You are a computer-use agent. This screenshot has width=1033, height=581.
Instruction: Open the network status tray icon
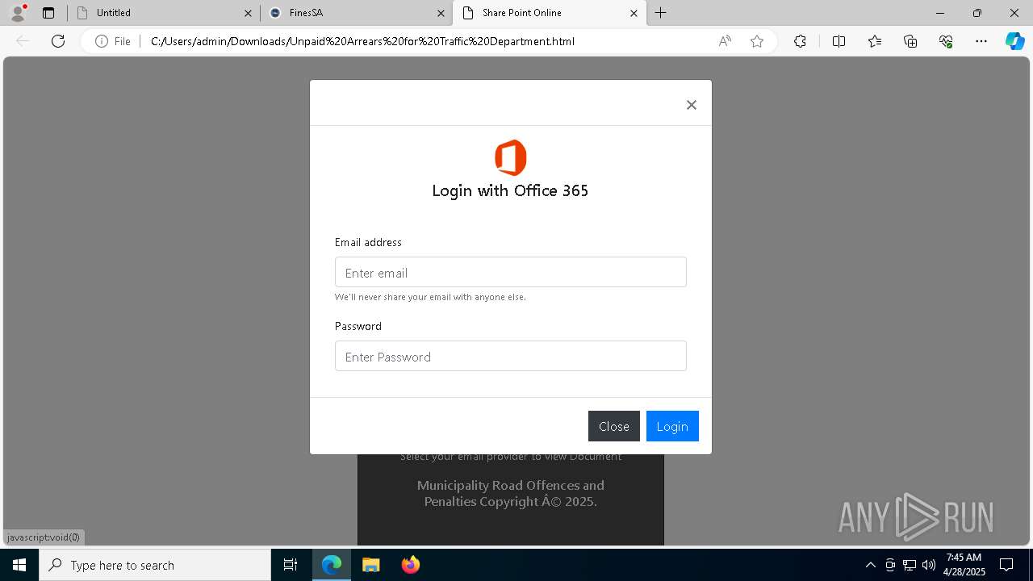pyautogui.click(x=910, y=565)
